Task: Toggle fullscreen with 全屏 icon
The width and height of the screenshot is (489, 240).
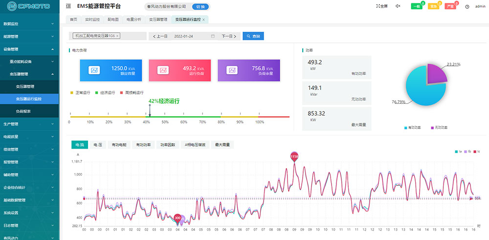Action: coord(382,6)
